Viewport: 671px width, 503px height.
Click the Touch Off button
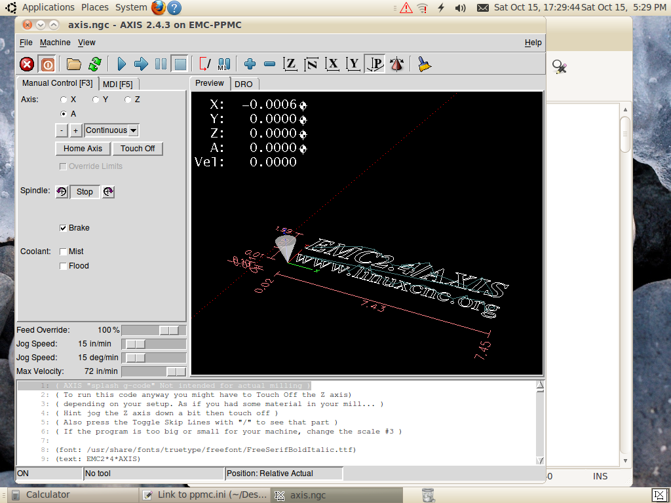point(138,149)
